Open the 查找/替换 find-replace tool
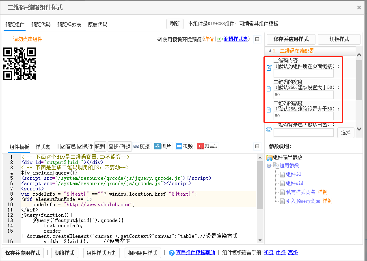 click(120, 146)
